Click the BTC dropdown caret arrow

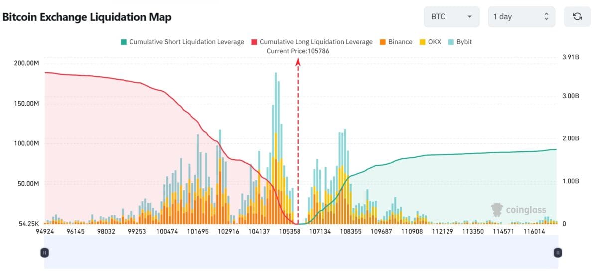click(x=469, y=17)
